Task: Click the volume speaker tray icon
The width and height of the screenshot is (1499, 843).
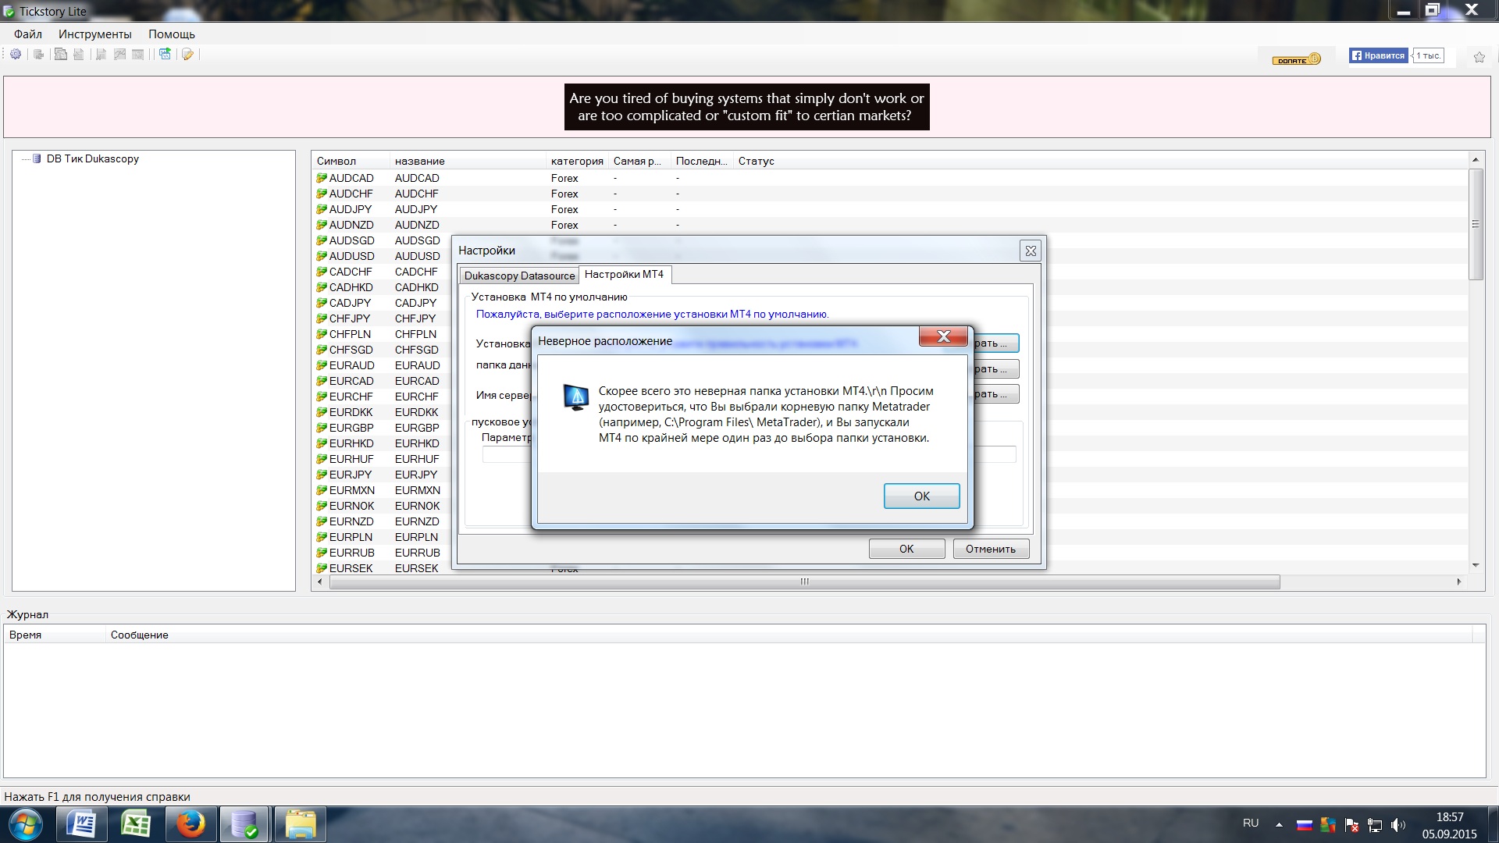Action: [x=1398, y=825]
